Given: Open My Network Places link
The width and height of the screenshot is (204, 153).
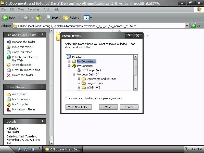Looking at the screenshot, I should click(24, 109).
